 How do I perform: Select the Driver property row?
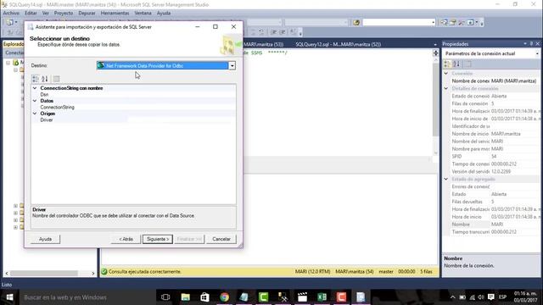134,120
